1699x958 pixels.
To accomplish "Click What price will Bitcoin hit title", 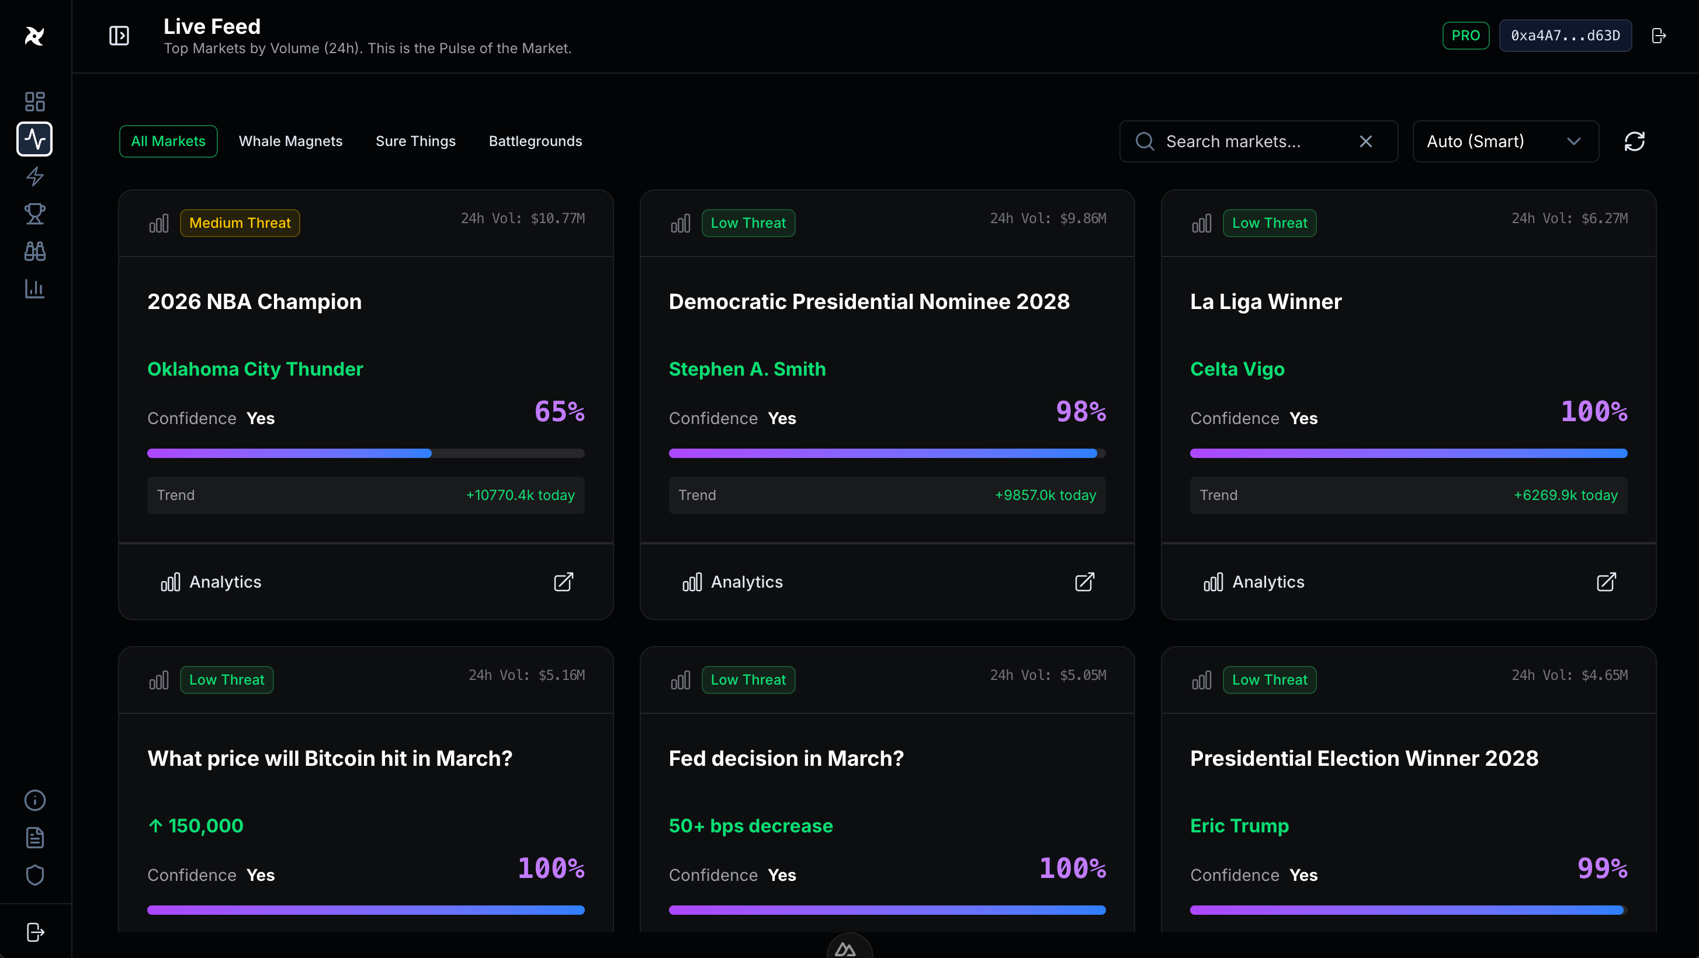I will pyautogui.click(x=330, y=758).
